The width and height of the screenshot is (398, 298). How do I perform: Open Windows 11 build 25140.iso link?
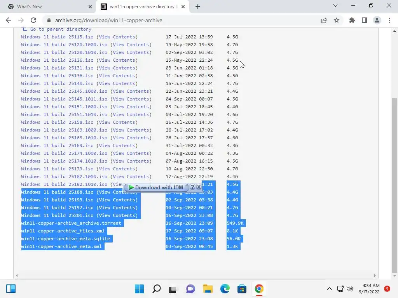point(57,83)
